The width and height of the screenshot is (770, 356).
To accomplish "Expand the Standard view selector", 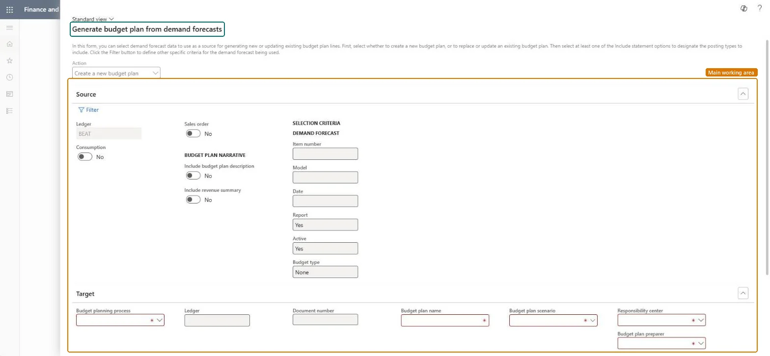I will pyautogui.click(x=93, y=19).
